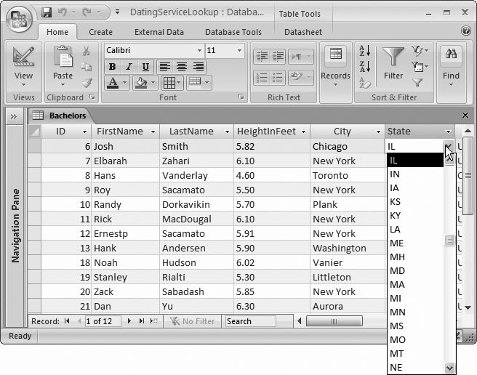Open the Records button in ribbon
The image size is (477, 375).
click(x=335, y=64)
